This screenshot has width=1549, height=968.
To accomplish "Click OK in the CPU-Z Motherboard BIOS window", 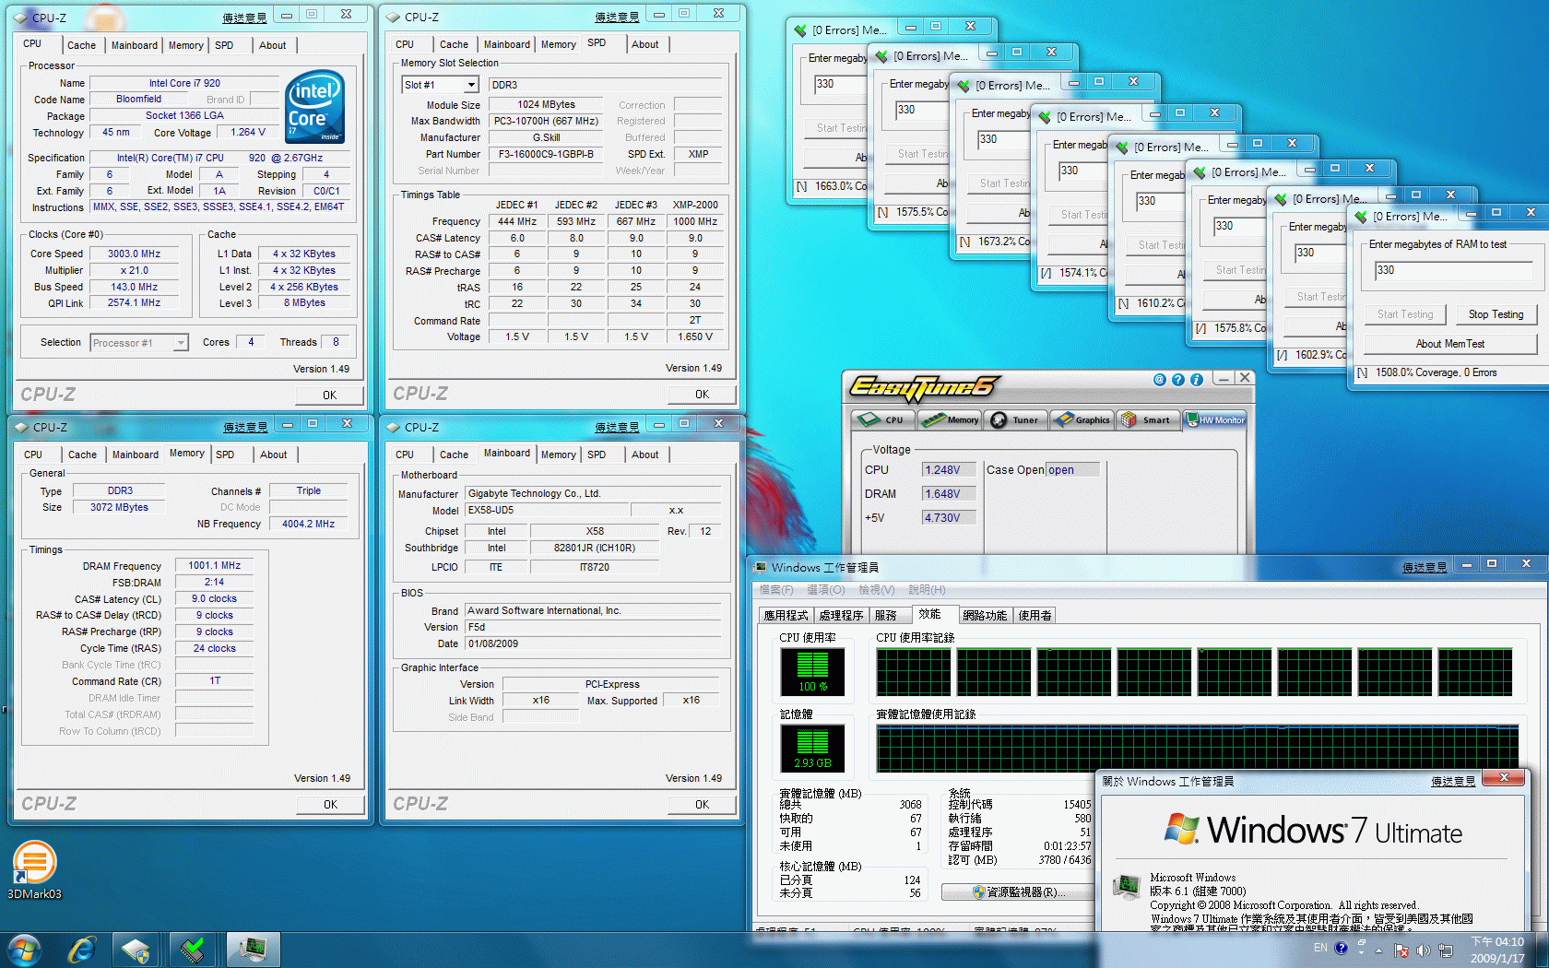I will pos(702,805).
